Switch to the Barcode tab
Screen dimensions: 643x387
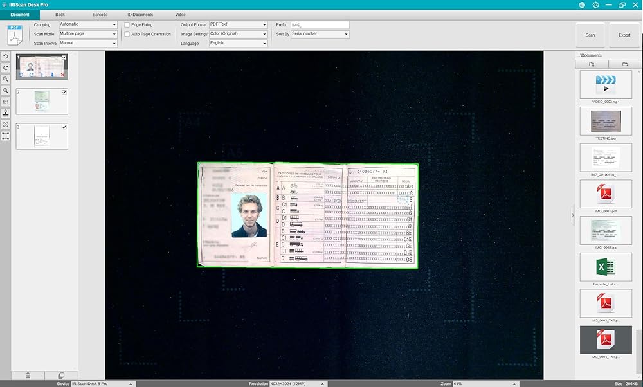click(x=100, y=14)
